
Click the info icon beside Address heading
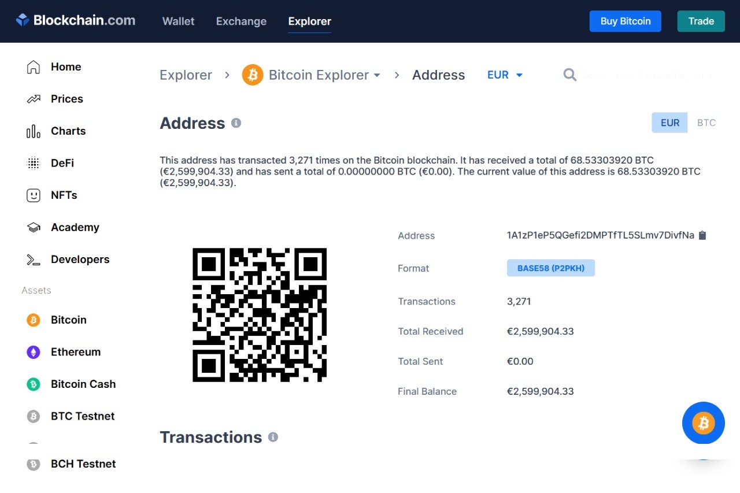coord(236,123)
